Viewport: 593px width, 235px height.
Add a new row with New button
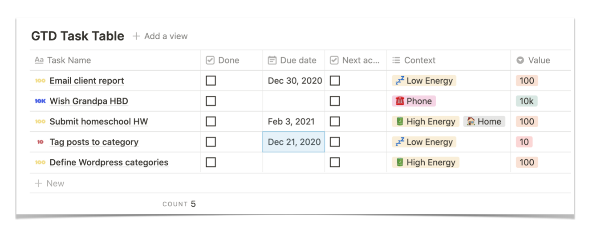tap(49, 183)
